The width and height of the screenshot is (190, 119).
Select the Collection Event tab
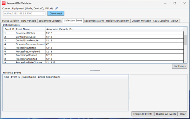(73, 20)
